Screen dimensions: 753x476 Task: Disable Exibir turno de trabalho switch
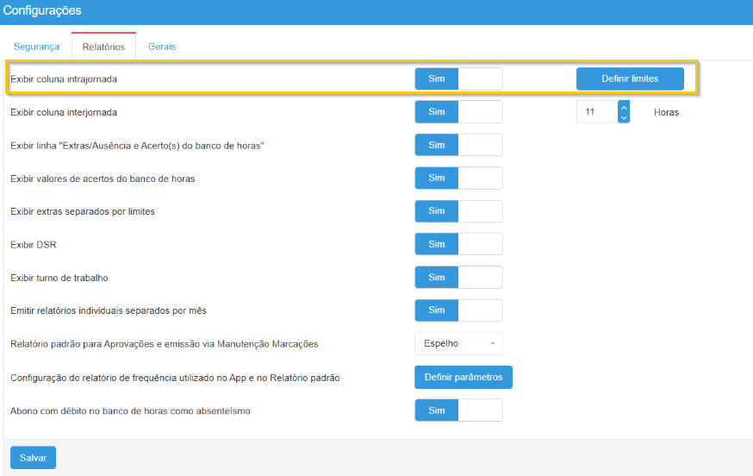[x=457, y=278]
